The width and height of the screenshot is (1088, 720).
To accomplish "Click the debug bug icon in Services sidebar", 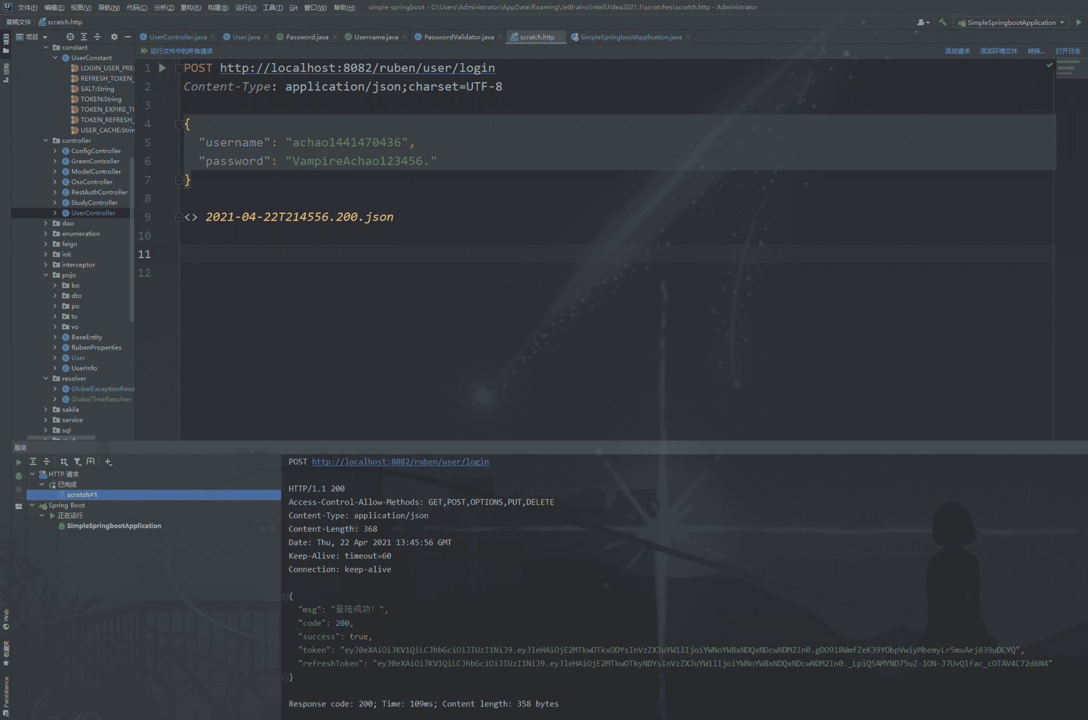I will pyautogui.click(x=18, y=476).
